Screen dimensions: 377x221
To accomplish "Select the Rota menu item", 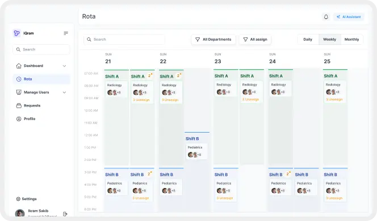I will click(x=41, y=79).
